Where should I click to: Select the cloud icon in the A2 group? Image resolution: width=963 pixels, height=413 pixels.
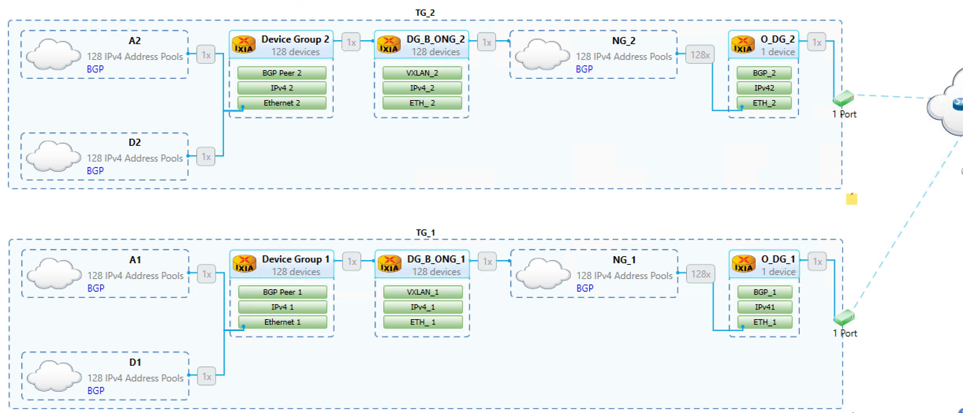(53, 53)
